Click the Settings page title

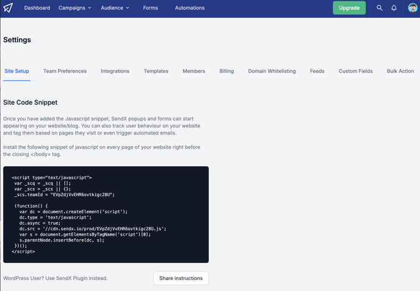coord(17,40)
